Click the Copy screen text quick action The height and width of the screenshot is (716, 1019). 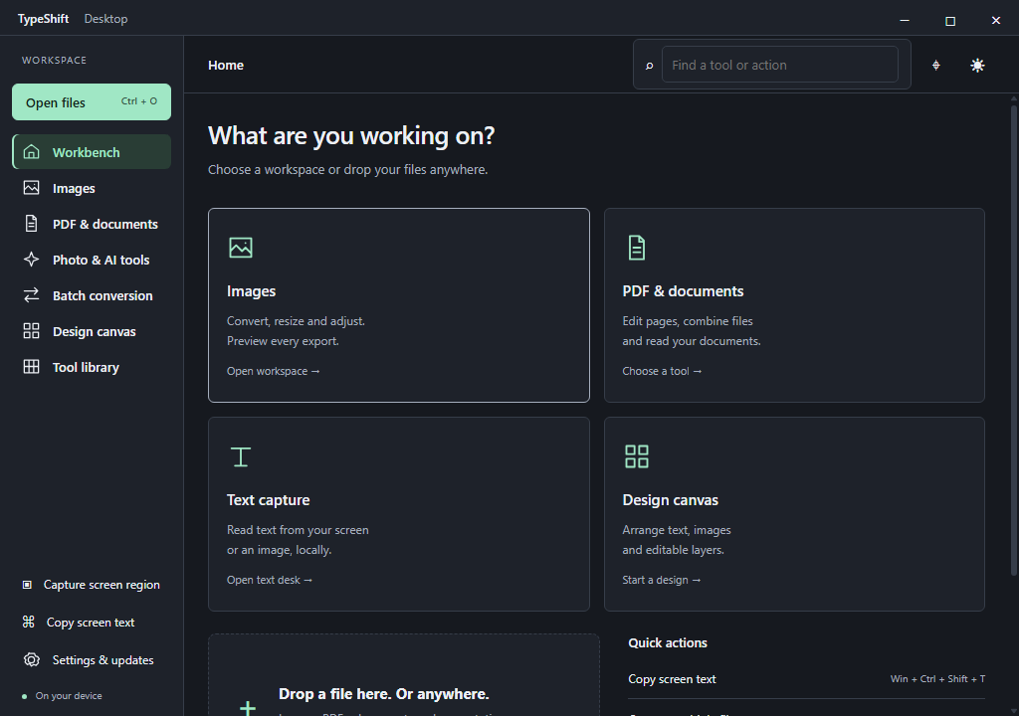click(x=806, y=679)
